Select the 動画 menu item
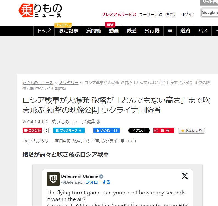218x206 pixels. pos(114,31)
